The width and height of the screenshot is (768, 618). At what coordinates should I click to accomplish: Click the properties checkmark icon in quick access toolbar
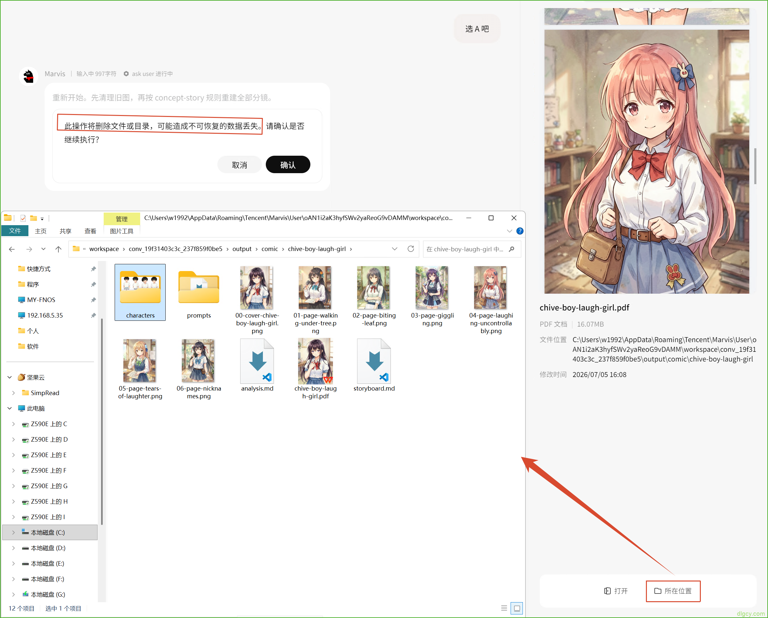tap(23, 218)
